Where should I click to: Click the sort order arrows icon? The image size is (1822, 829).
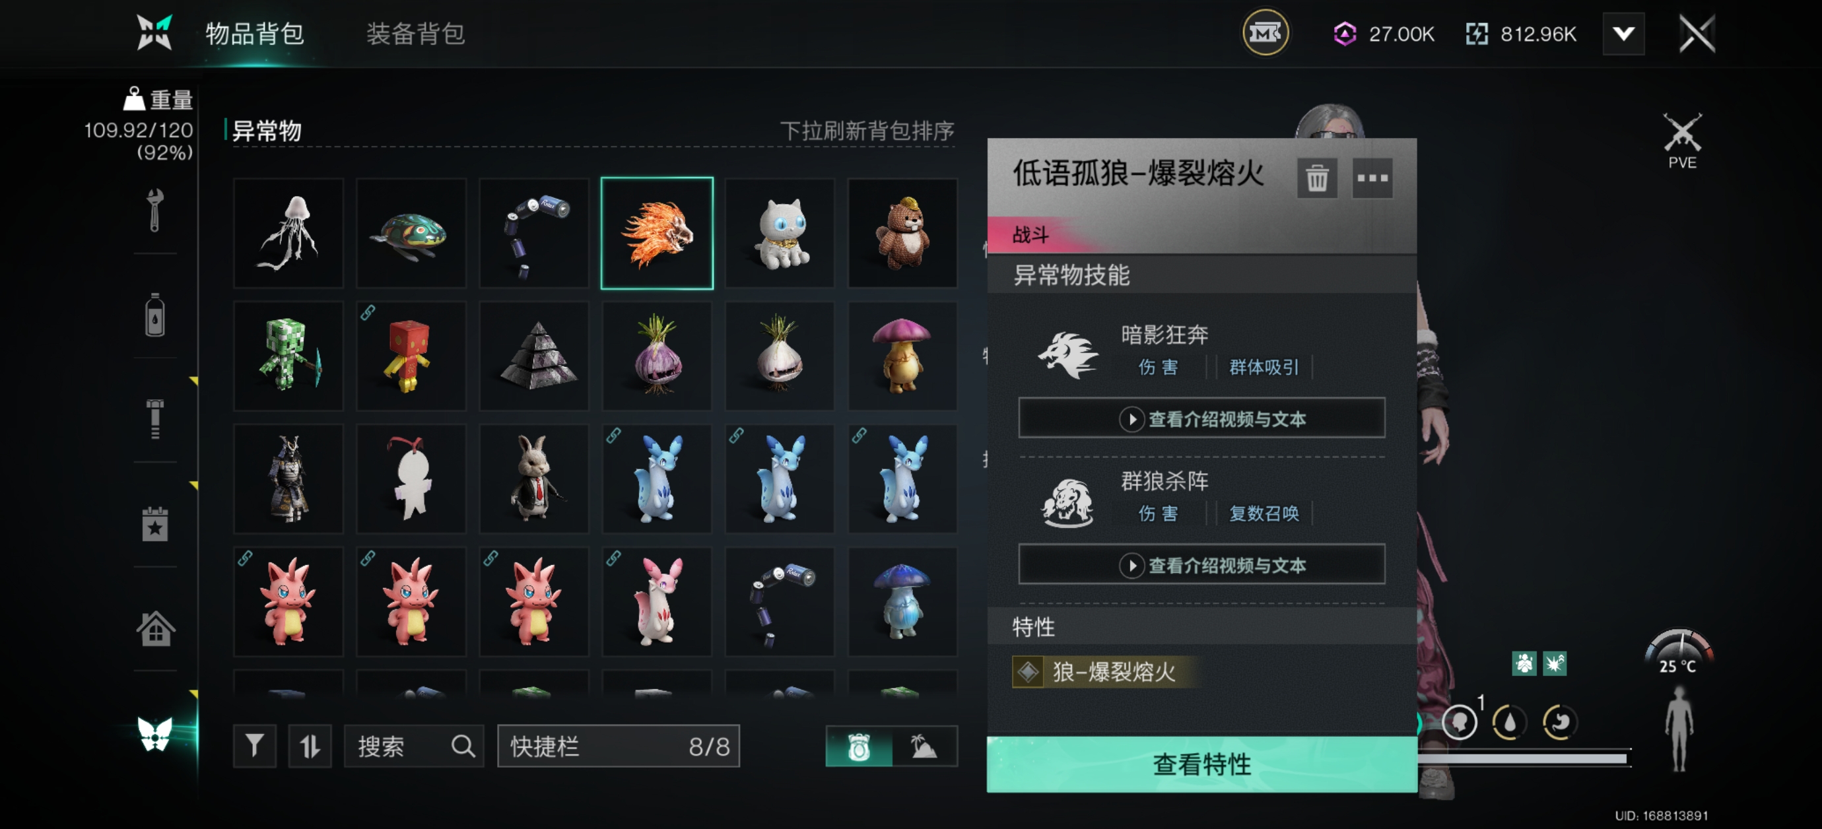tap(310, 746)
